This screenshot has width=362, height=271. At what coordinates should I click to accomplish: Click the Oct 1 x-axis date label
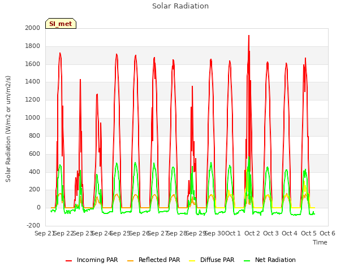click(233, 233)
